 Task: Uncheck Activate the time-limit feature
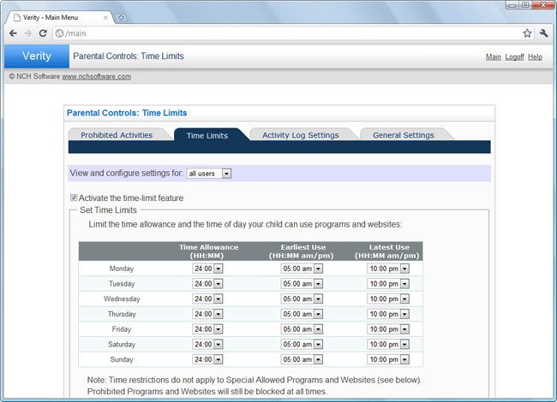point(74,198)
